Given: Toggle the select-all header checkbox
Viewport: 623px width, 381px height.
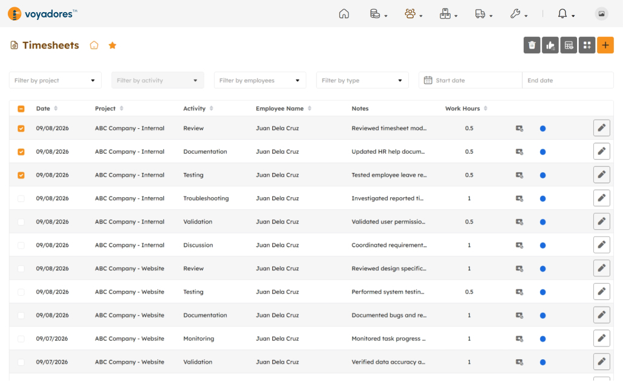Looking at the screenshot, I should coord(21,109).
